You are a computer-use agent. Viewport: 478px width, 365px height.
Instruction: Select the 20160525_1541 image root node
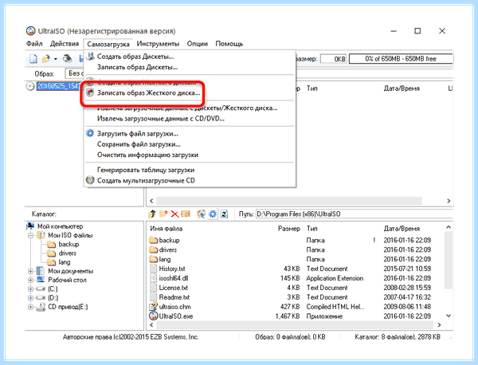click(x=58, y=86)
